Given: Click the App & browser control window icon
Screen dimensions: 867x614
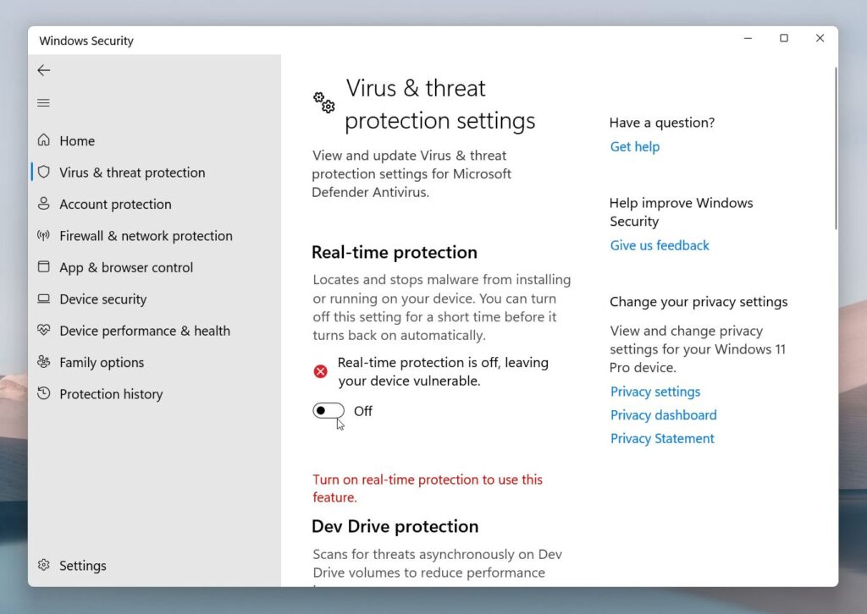Looking at the screenshot, I should (x=44, y=266).
